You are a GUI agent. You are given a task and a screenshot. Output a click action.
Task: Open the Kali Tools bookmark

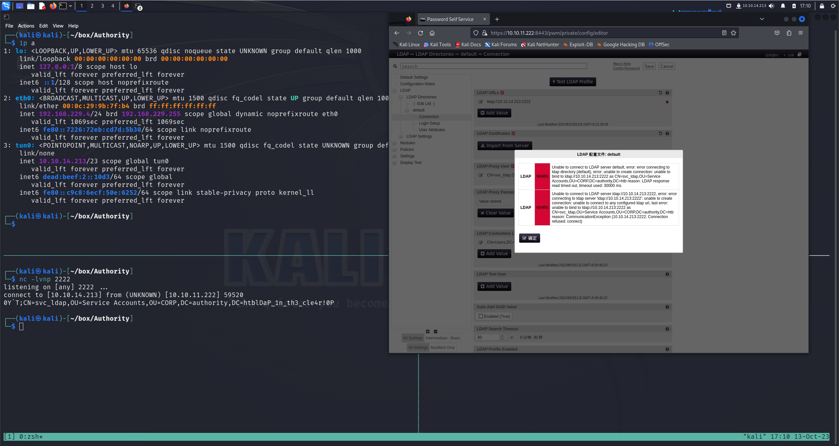(x=437, y=45)
